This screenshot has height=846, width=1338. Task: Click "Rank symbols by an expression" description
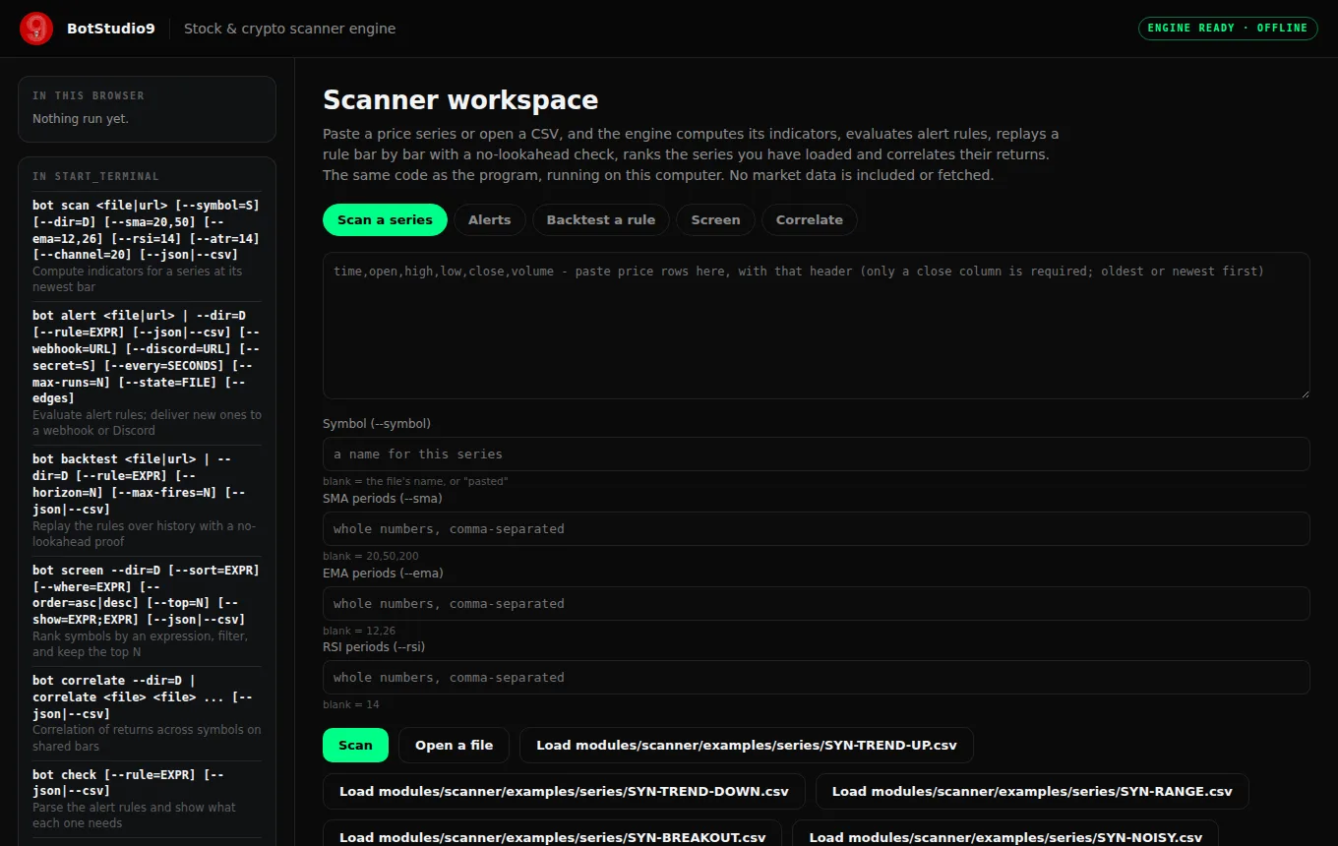(x=140, y=643)
